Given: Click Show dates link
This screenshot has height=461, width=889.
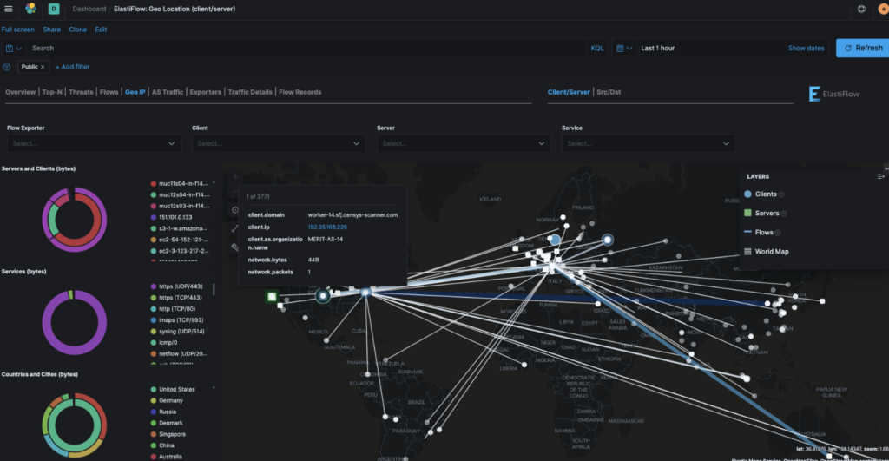Looking at the screenshot, I should 807,49.
